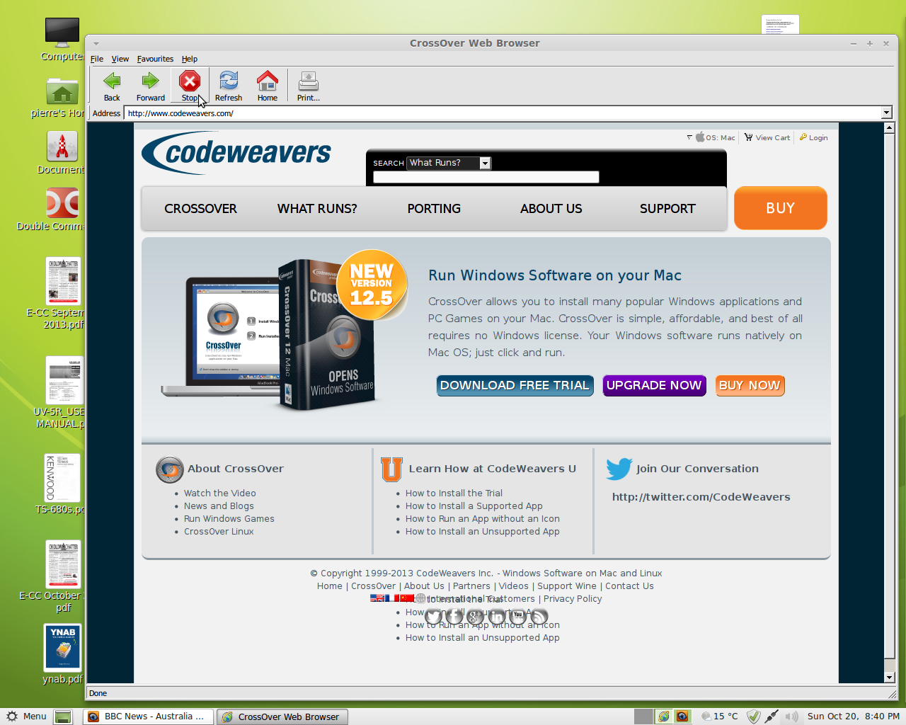The height and width of the screenshot is (725, 906).
Task: Select the UK flag language icon
Action: click(x=377, y=598)
